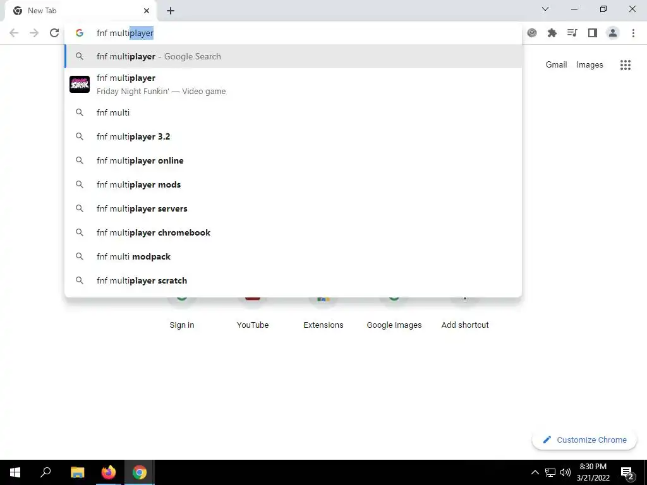Open the volume tray icon
Screen dimensions: 647x485
(x=565, y=472)
